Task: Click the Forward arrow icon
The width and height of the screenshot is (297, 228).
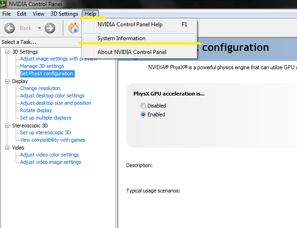Action: (50, 28)
